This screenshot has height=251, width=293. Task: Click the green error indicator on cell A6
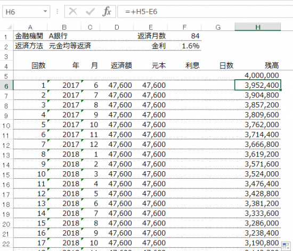(x=48, y=81)
